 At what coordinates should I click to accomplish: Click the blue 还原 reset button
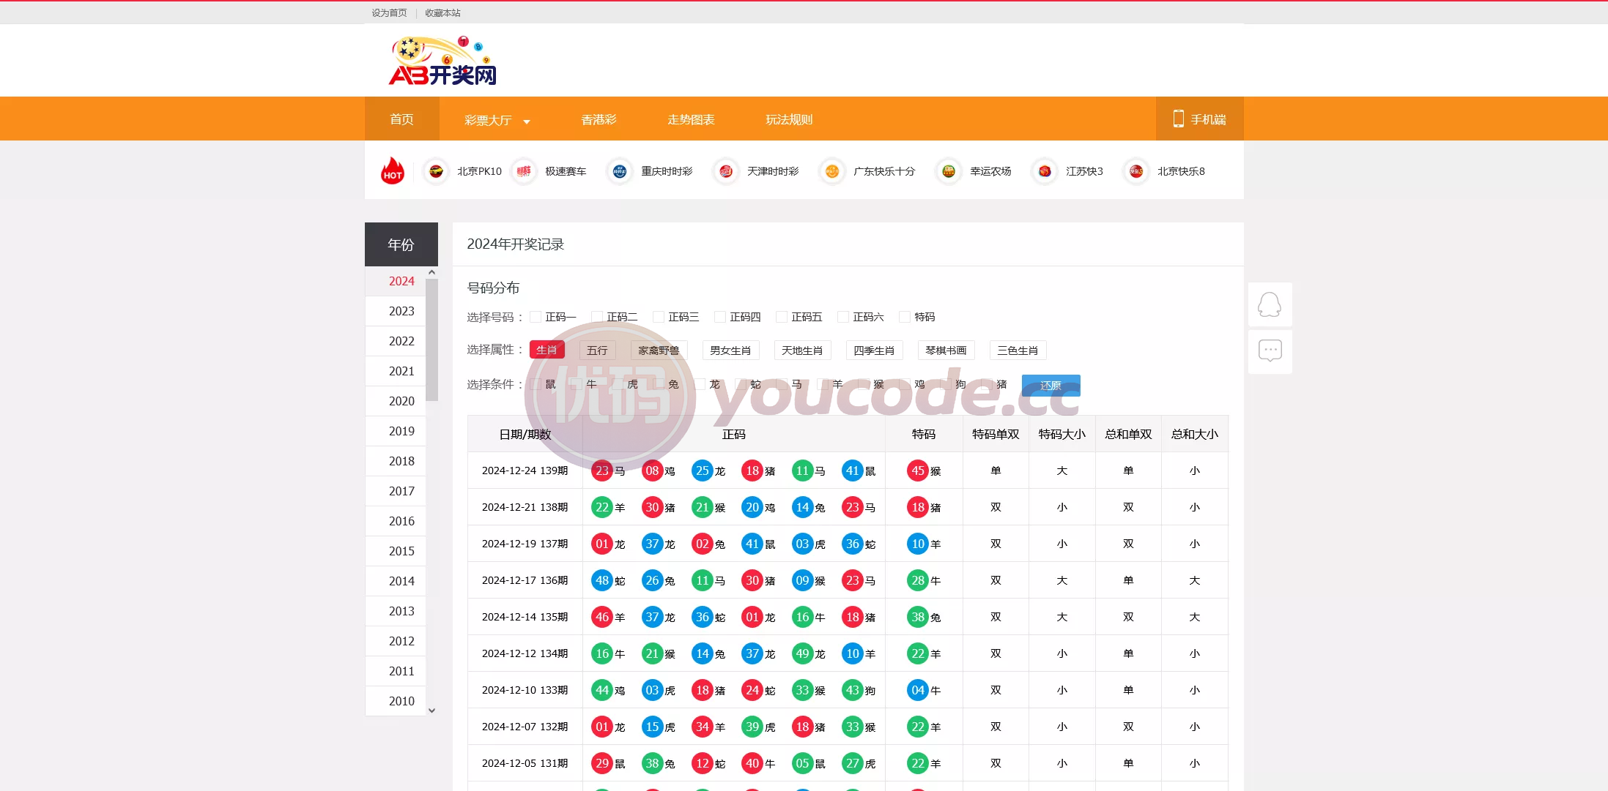1051,385
